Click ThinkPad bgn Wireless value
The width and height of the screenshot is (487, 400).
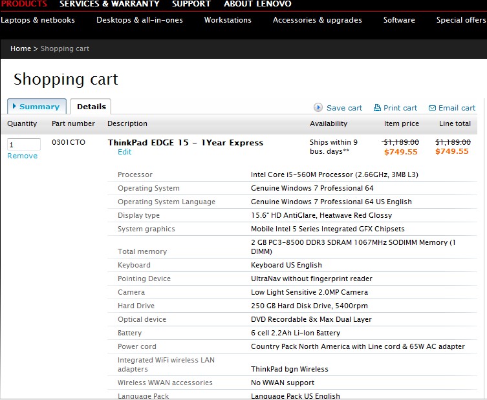[290, 369]
